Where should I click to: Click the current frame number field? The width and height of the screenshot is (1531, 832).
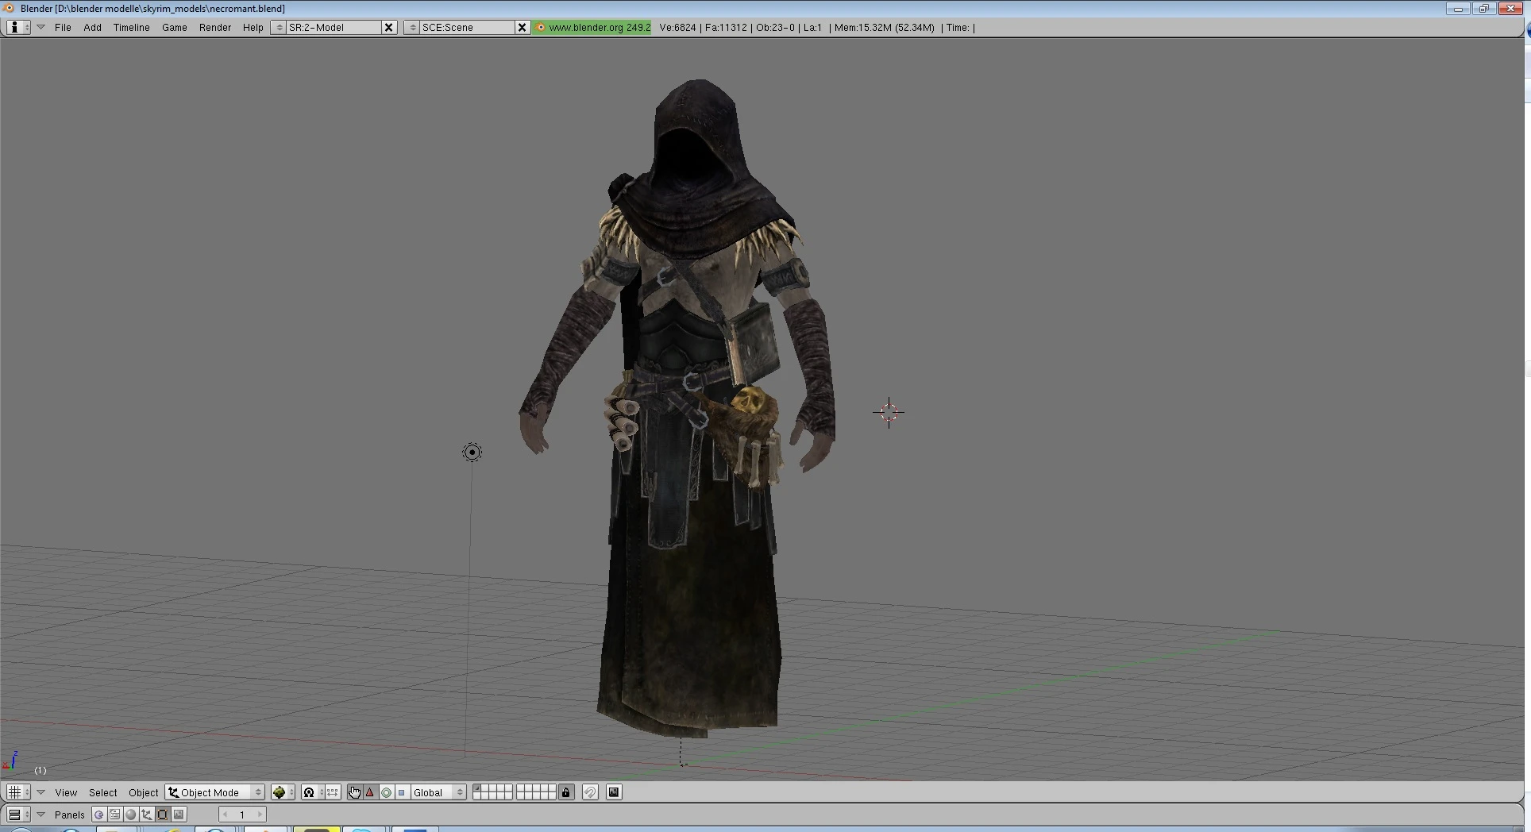click(x=242, y=815)
